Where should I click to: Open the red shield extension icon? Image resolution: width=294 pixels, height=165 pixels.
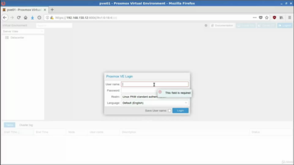274,17
